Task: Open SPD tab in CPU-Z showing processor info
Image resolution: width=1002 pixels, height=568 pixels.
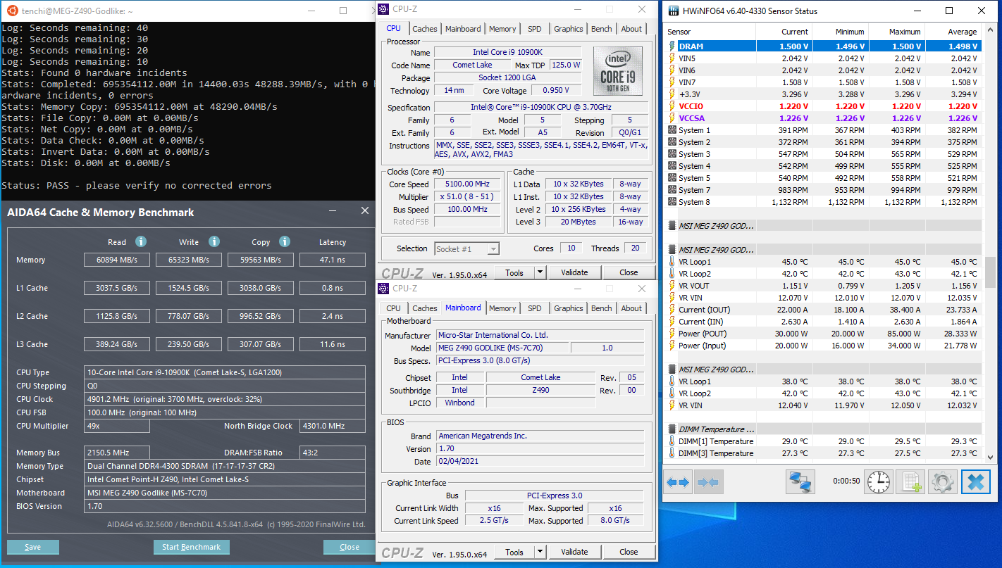Action: click(x=535, y=29)
